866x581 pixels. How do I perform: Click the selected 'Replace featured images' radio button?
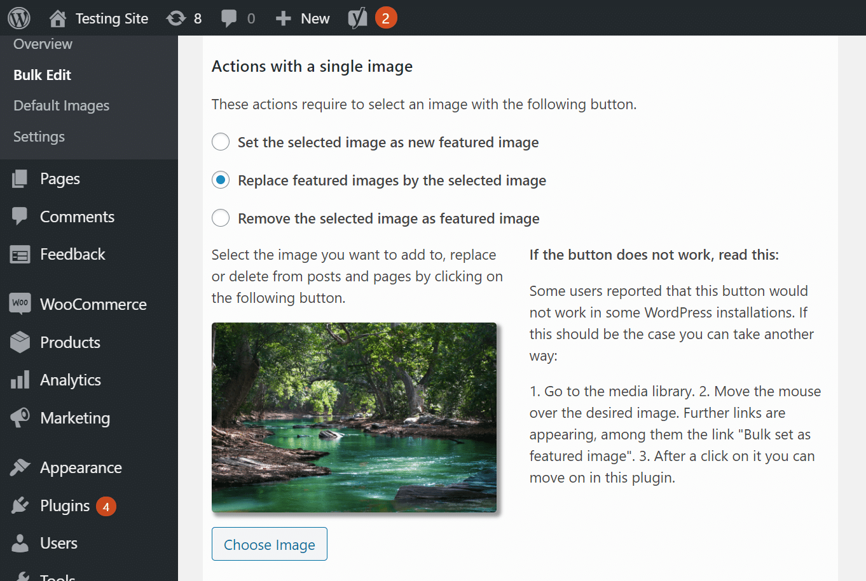pyautogui.click(x=220, y=180)
